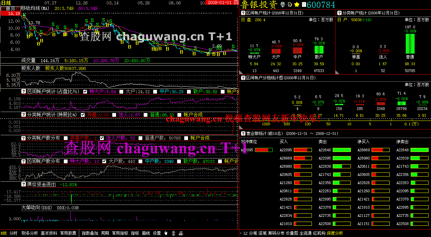Click the 财务分析 button
The width and height of the screenshot is (431, 237).
tap(30, 233)
